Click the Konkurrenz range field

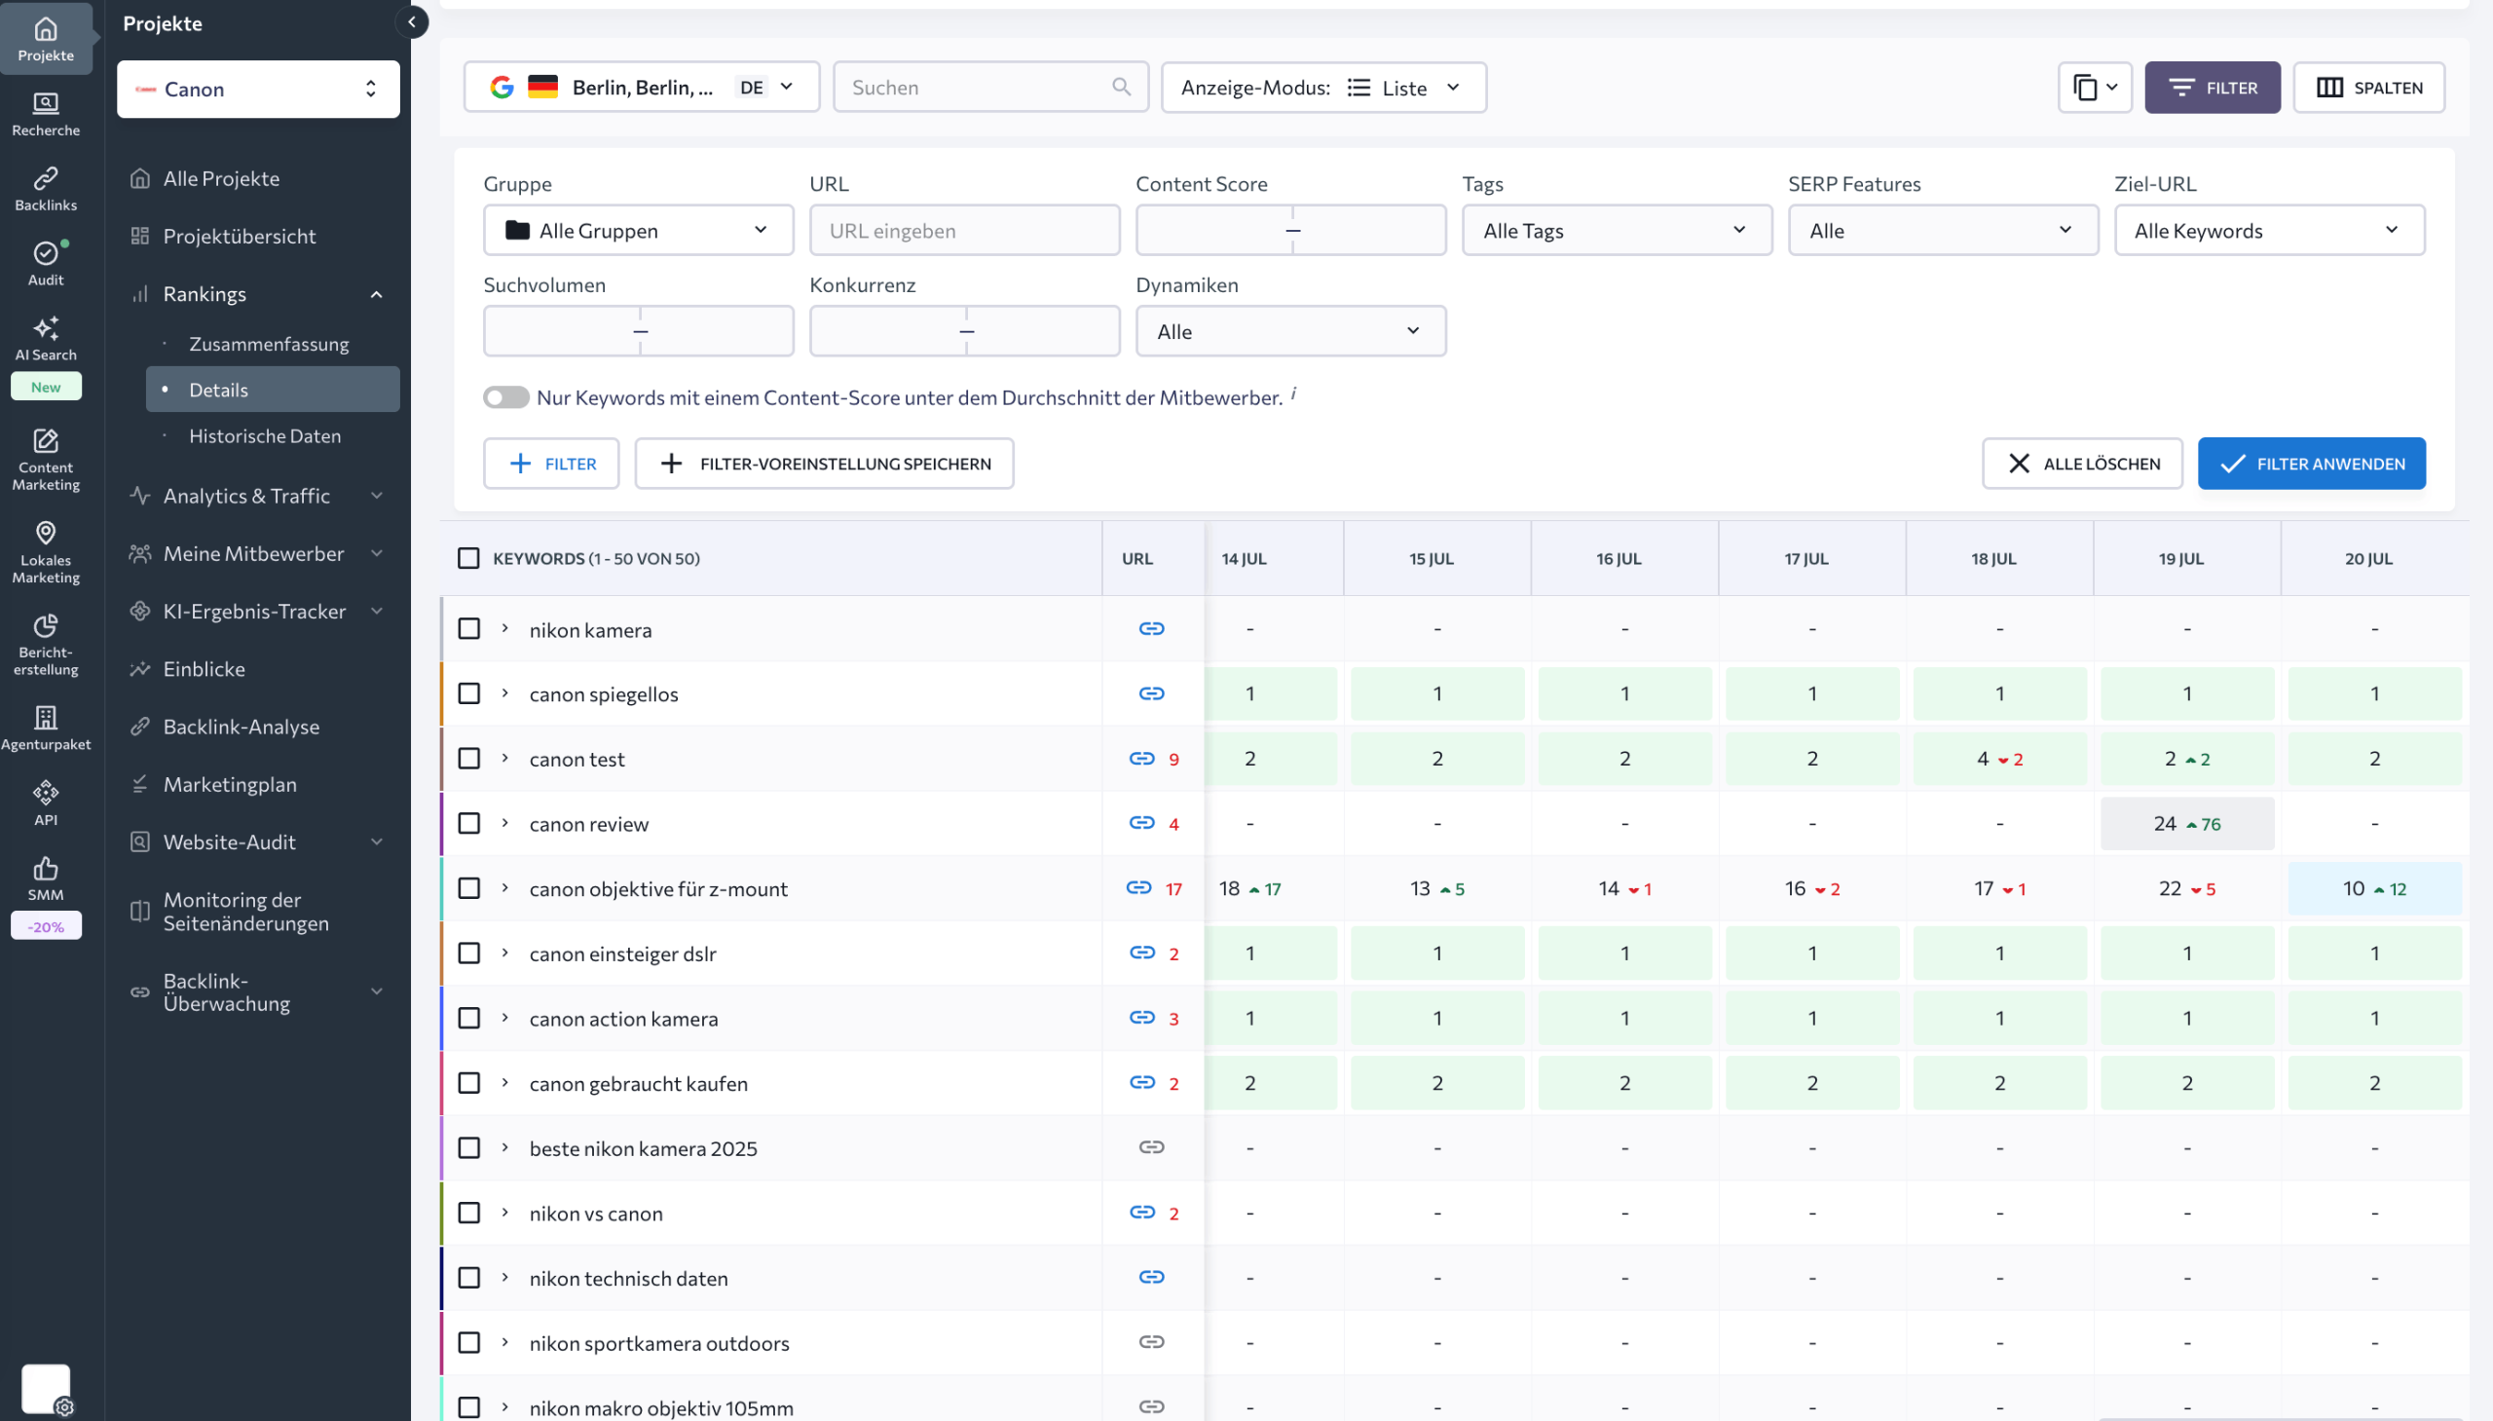click(964, 332)
